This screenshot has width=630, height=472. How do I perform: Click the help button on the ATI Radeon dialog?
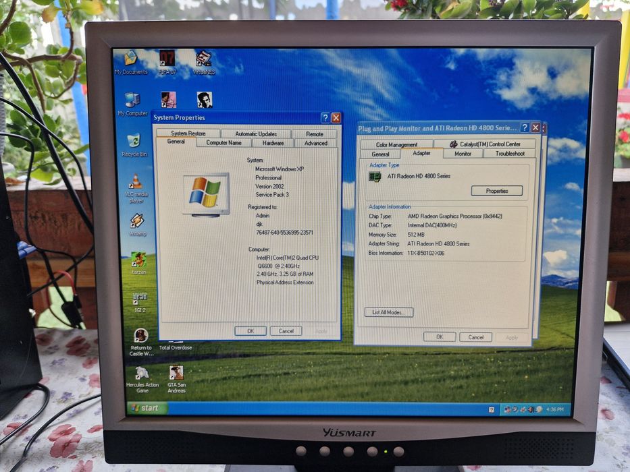525,127
